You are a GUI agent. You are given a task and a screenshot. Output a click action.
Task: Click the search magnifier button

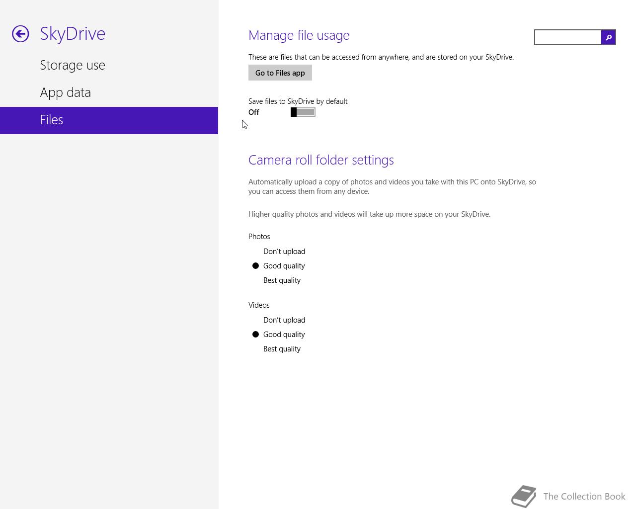[608, 37]
